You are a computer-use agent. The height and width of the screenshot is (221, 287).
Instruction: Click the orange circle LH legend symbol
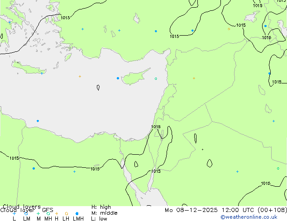click(67, 213)
